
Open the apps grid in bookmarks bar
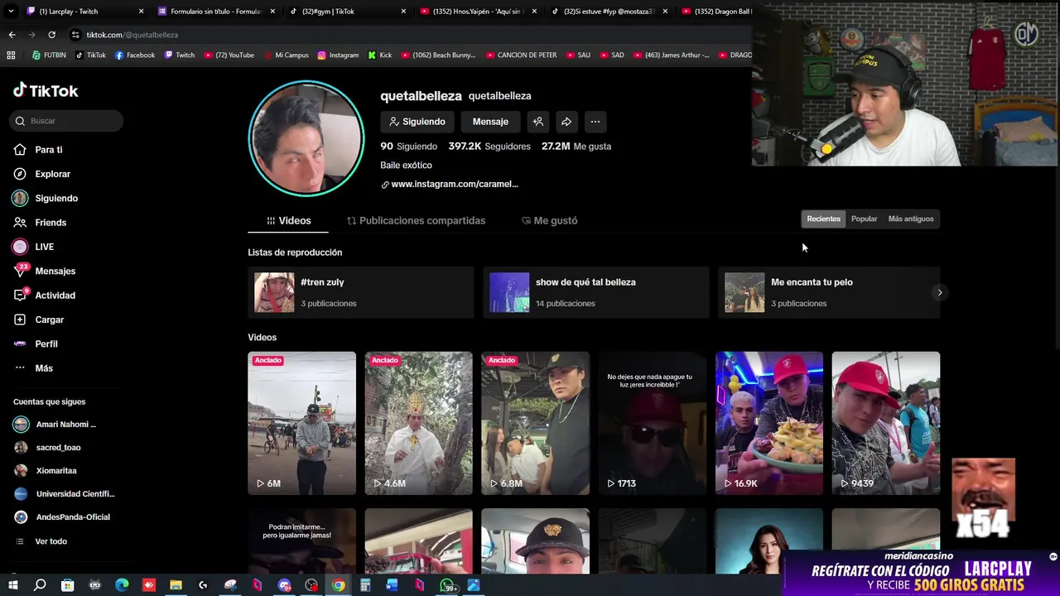(x=11, y=55)
